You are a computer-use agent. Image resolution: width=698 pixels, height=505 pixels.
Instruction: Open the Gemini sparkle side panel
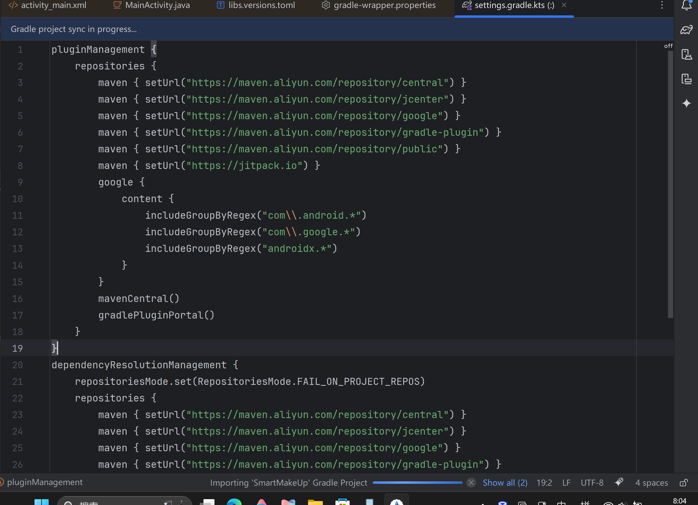(686, 104)
